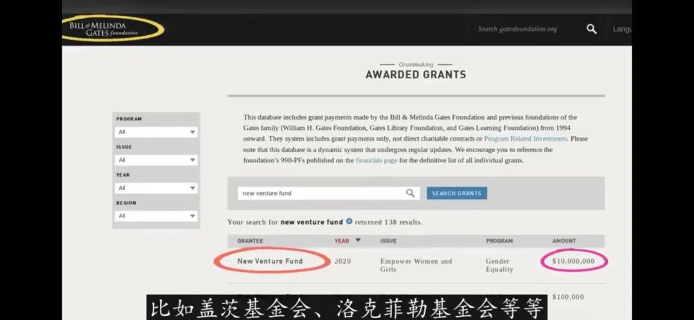Clear the search term with the blue x
Viewport: 694px width, 320px height.
349,221
